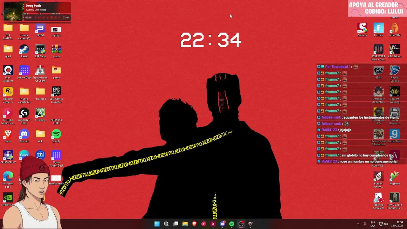Open the A-Tuning desktop shortcut
The image size is (407, 229).
tap(40, 115)
